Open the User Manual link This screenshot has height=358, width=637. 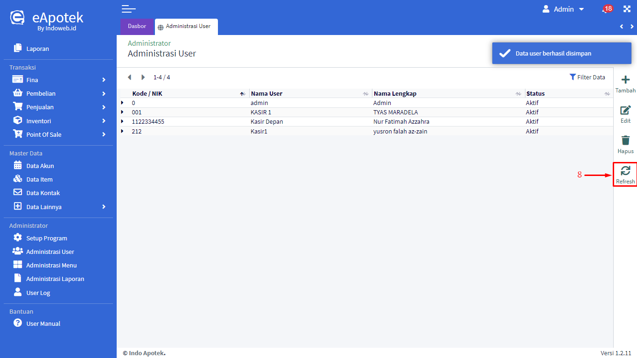coord(43,323)
